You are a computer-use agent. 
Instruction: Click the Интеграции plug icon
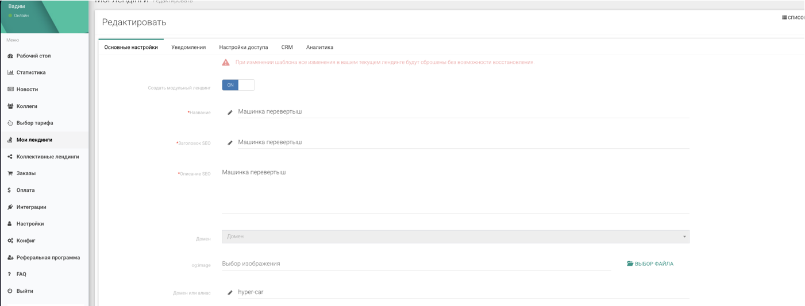tap(10, 207)
